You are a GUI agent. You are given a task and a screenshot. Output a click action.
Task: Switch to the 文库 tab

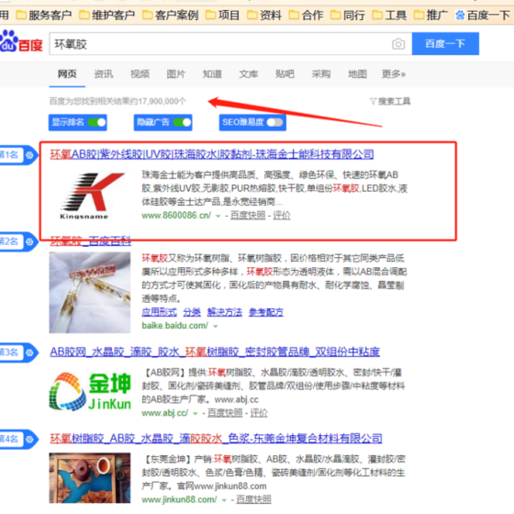[x=249, y=74]
